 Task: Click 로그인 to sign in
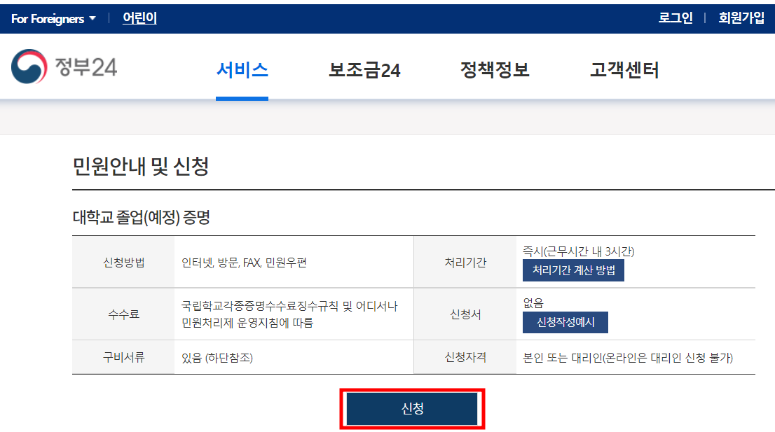(x=673, y=18)
